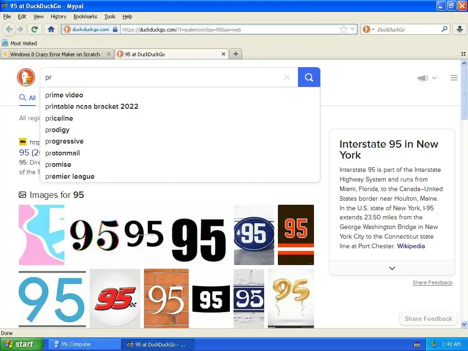Click the DuckDuckGo duck logo
Viewport: 468px width, 351px height.
point(26,77)
